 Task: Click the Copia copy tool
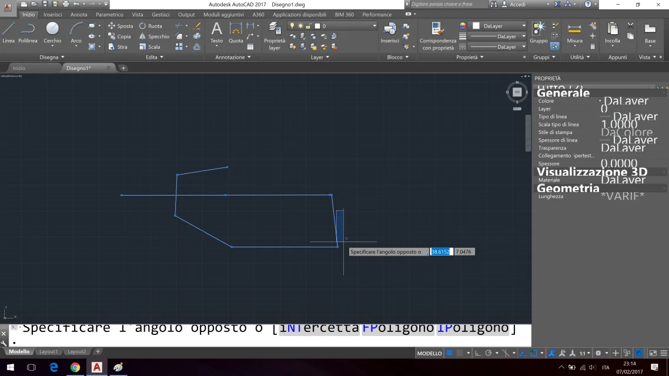[x=119, y=36]
